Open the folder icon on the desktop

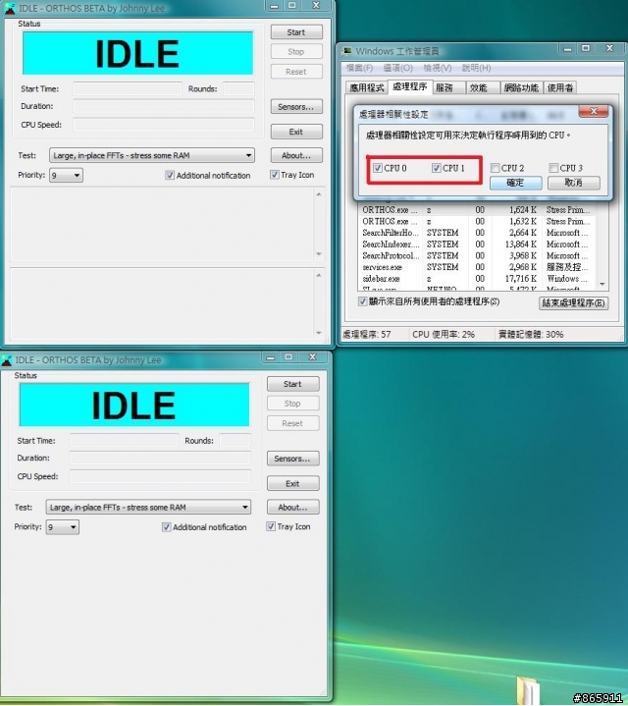tap(527, 690)
